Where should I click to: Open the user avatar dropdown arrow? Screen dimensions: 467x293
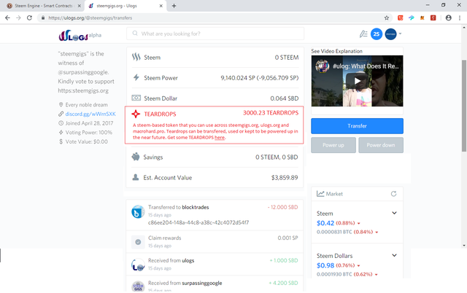pyautogui.click(x=400, y=34)
